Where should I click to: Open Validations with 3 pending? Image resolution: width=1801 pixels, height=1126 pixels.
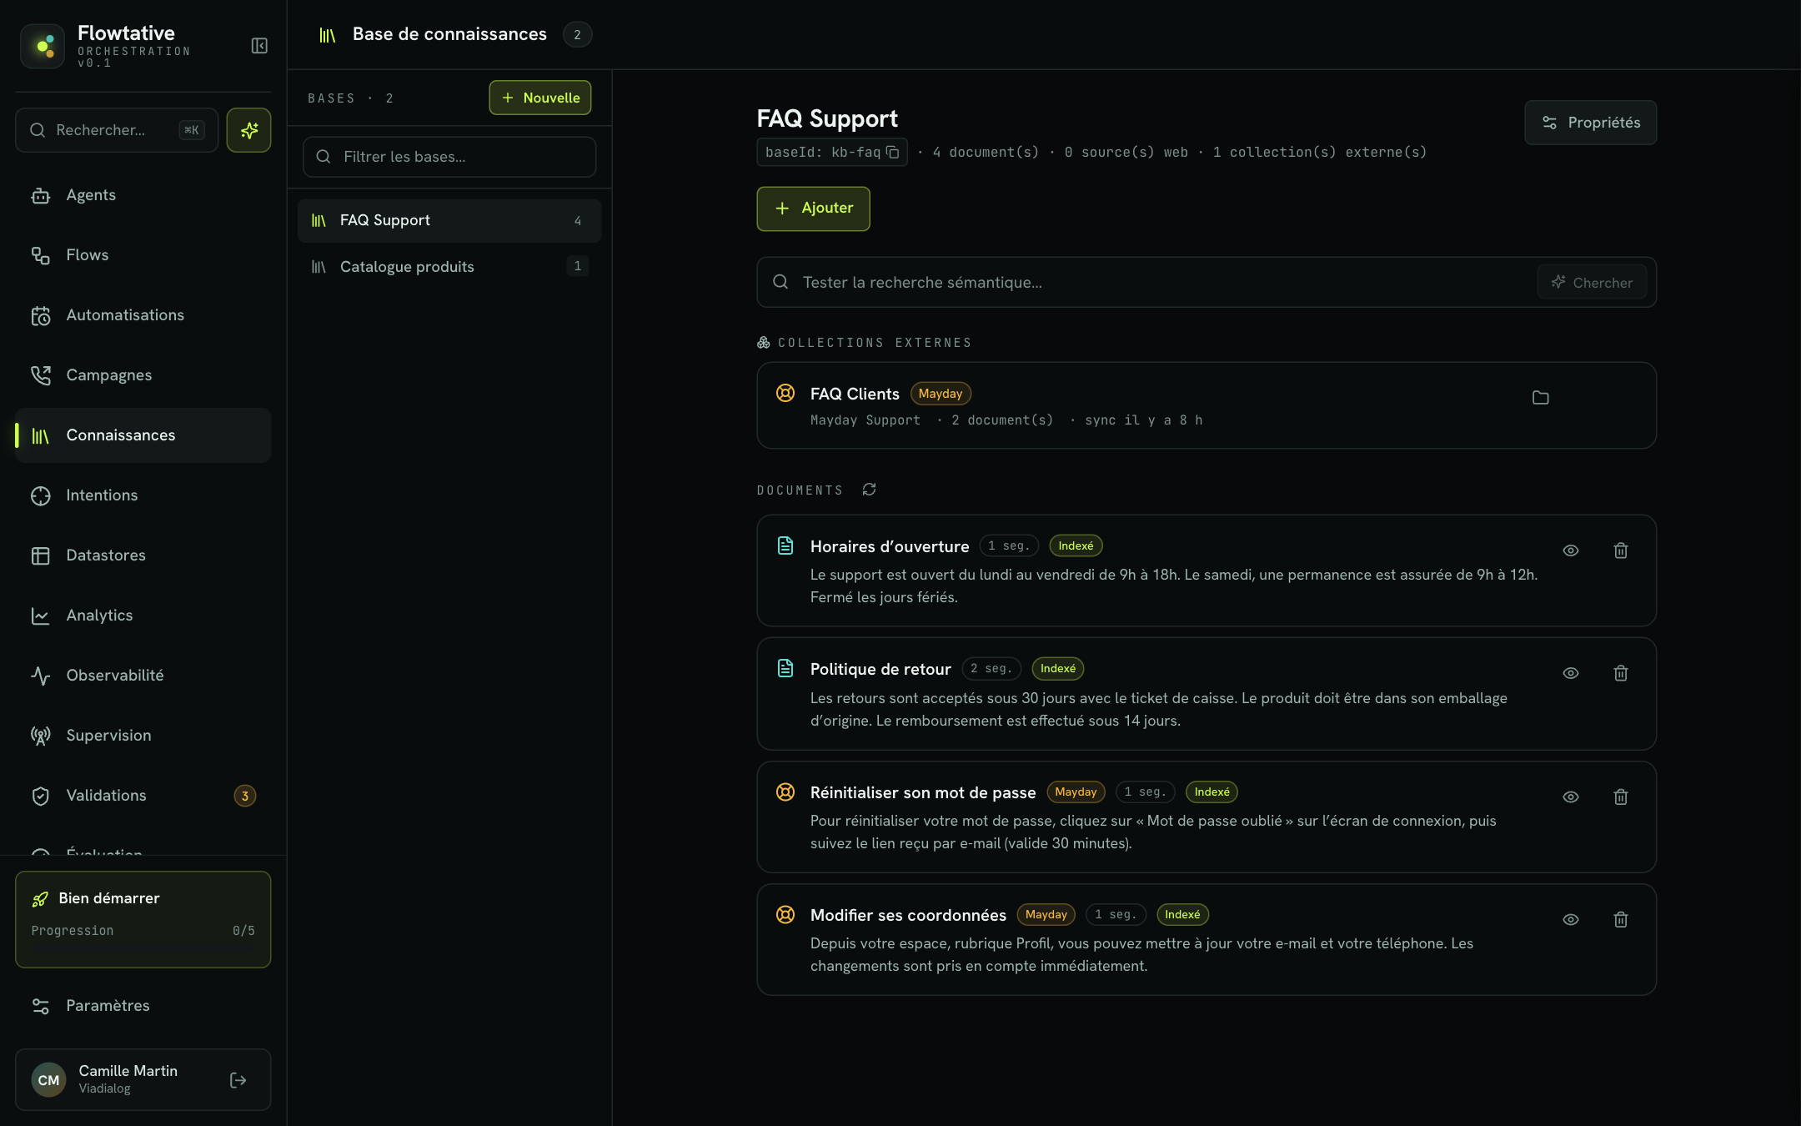(143, 796)
